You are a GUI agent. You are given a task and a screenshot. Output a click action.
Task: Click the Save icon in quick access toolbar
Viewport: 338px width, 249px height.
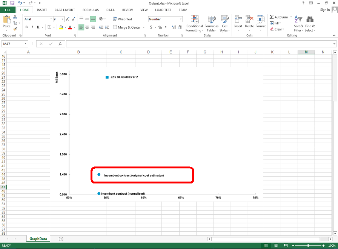(x=12, y=3)
